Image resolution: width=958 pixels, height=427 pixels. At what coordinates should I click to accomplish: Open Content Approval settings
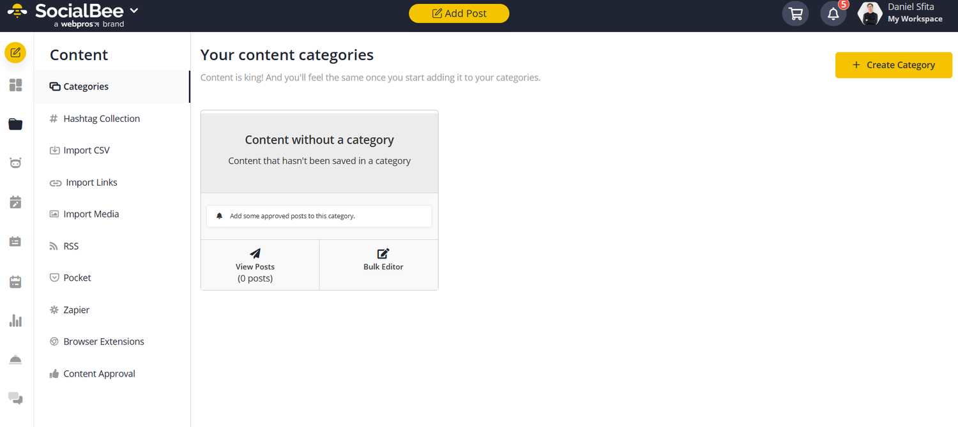click(99, 373)
